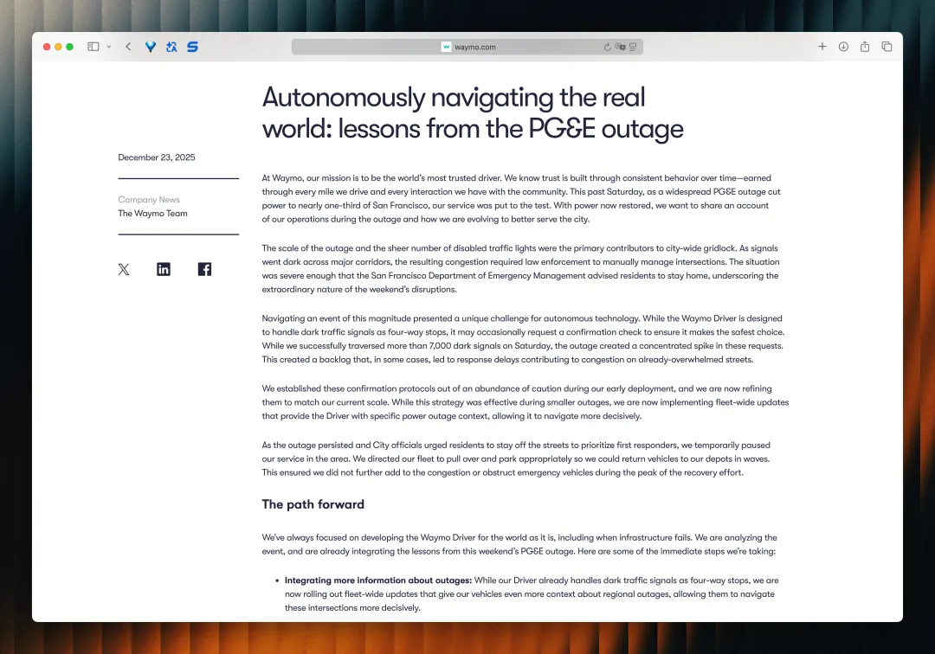Click the Waymo Team author link
Screen dimensions: 935x654
click(152, 213)
